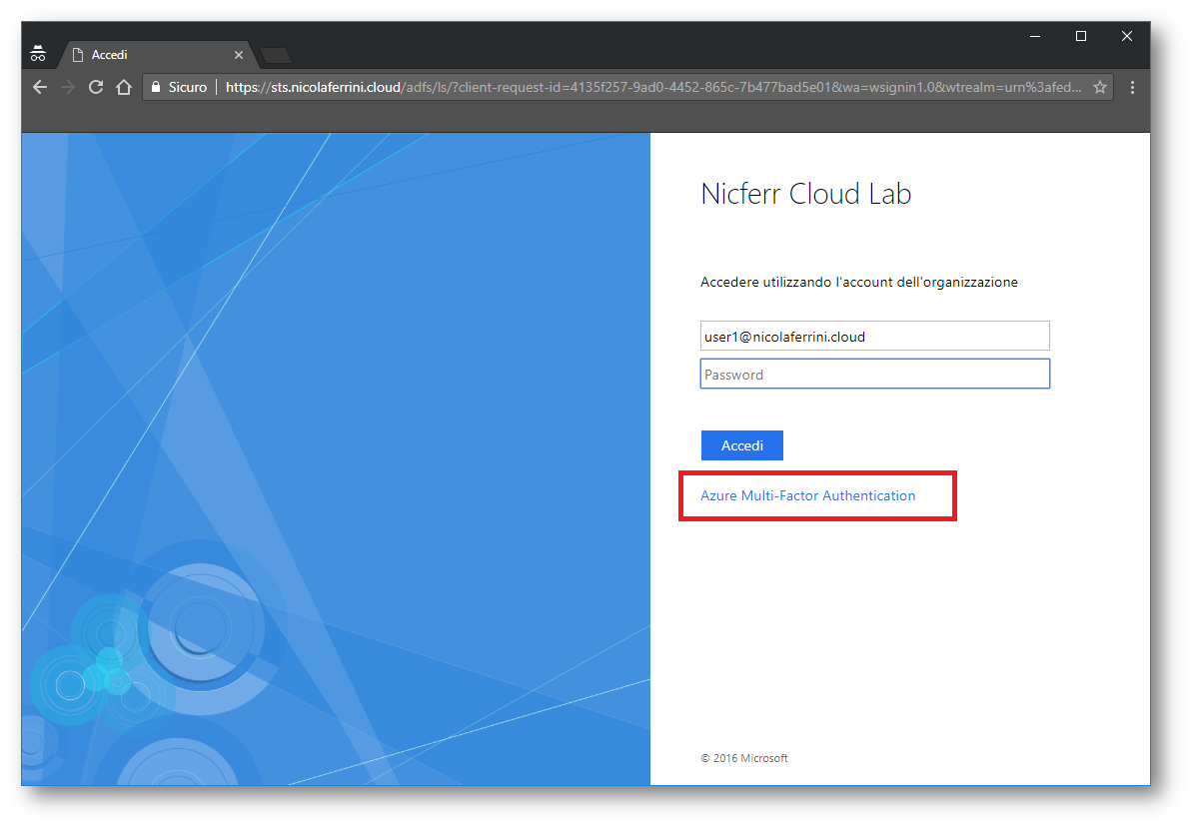Minimize the browser window
Image resolution: width=1193 pixels, height=828 pixels.
[1035, 37]
